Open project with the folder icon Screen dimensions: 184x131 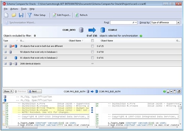pyautogui.click(x=14, y=15)
